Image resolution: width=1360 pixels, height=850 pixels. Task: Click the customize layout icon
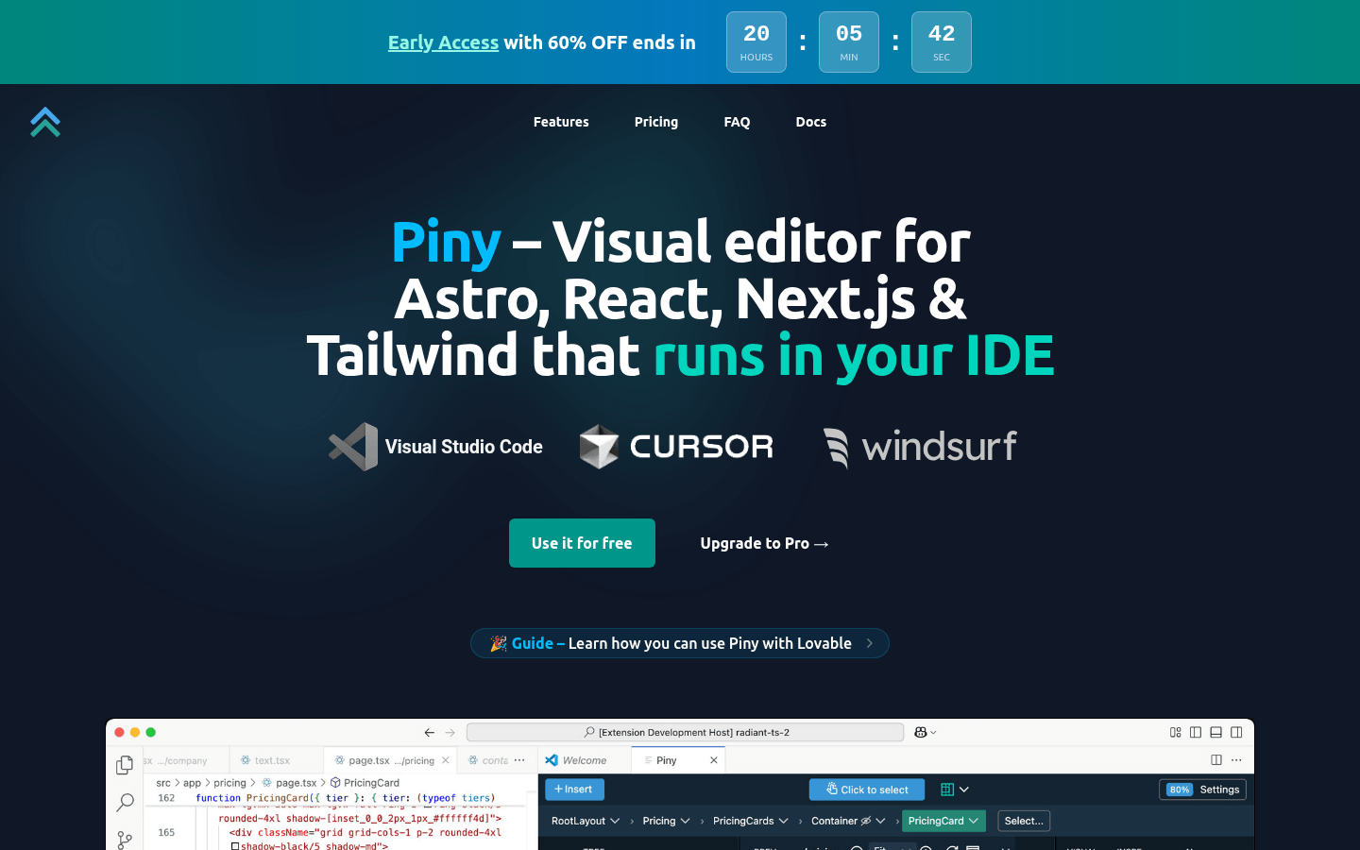tap(1176, 732)
